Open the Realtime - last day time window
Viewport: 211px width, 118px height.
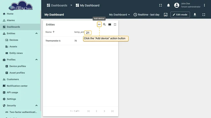[146, 15]
